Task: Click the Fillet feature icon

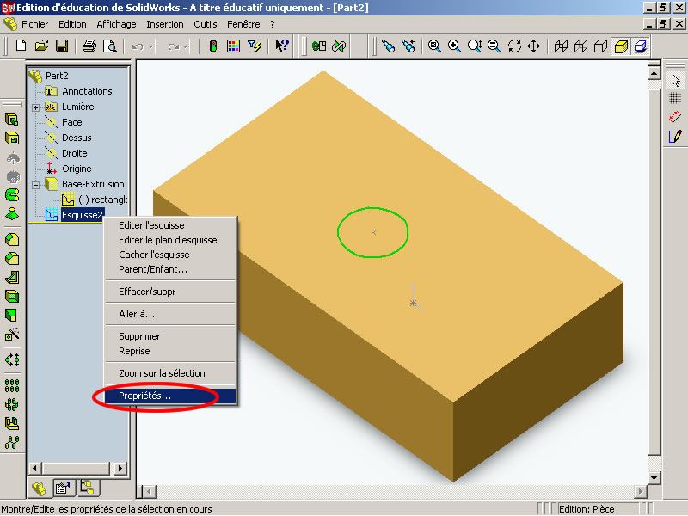Action: coord(12,240)
